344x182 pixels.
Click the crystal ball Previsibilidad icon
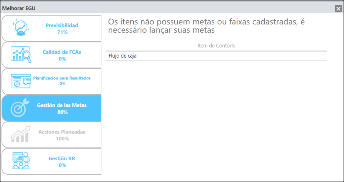click(x=21, y=28)
